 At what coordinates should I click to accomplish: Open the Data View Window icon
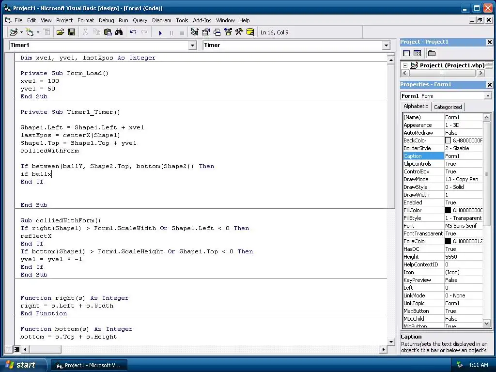(x=250, y=32)
